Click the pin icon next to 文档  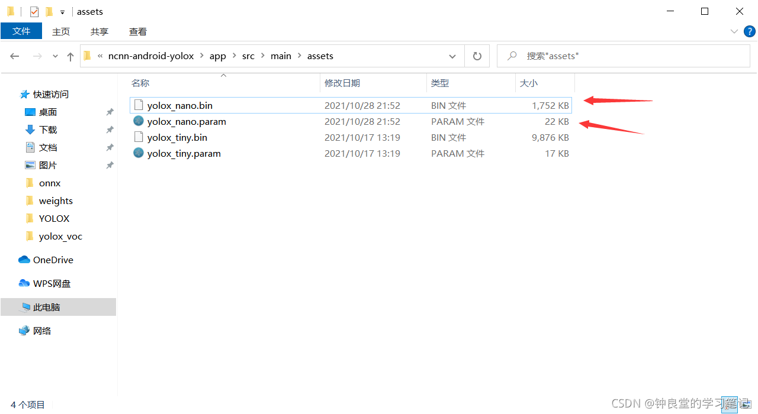pos(110,147)
